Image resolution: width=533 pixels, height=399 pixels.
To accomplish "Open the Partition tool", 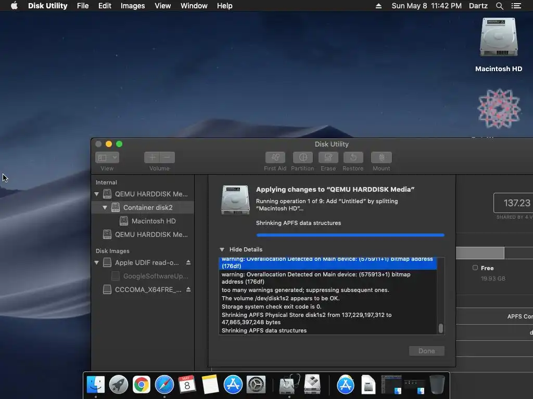I will tap(302, 157).
